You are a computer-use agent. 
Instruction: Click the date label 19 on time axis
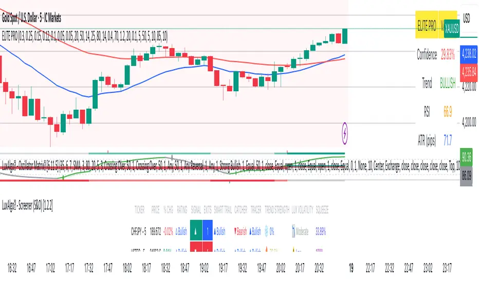coord(351,268)
